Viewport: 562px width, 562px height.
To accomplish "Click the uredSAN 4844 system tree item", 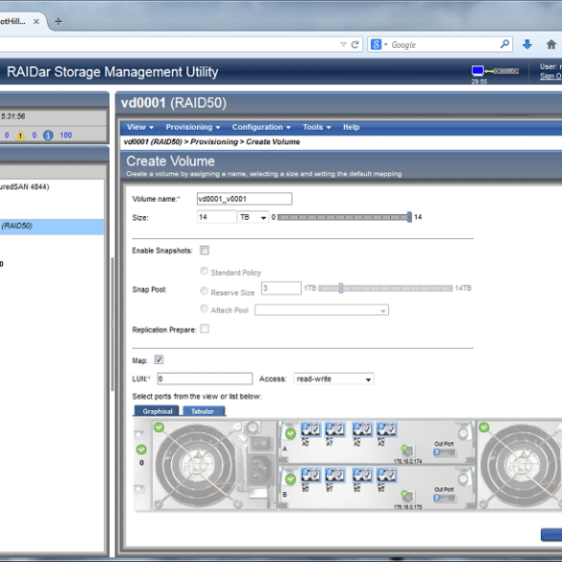I will click(25, 186).
